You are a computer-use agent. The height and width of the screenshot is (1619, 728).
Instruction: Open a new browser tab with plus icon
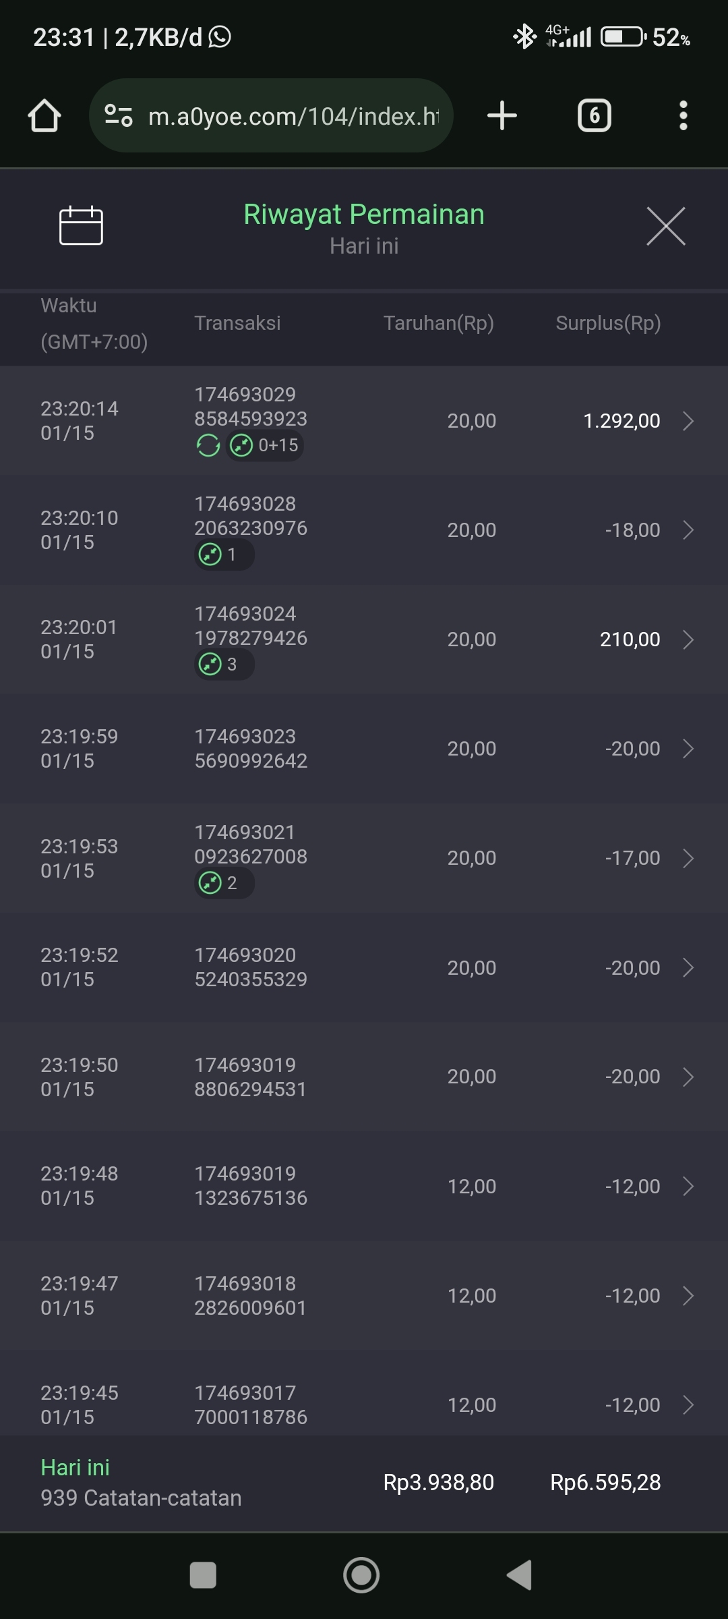502,115
